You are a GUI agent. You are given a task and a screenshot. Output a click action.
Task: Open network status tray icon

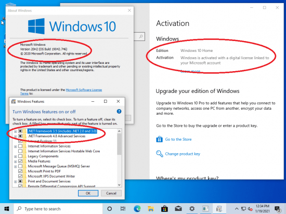point(243,209)
